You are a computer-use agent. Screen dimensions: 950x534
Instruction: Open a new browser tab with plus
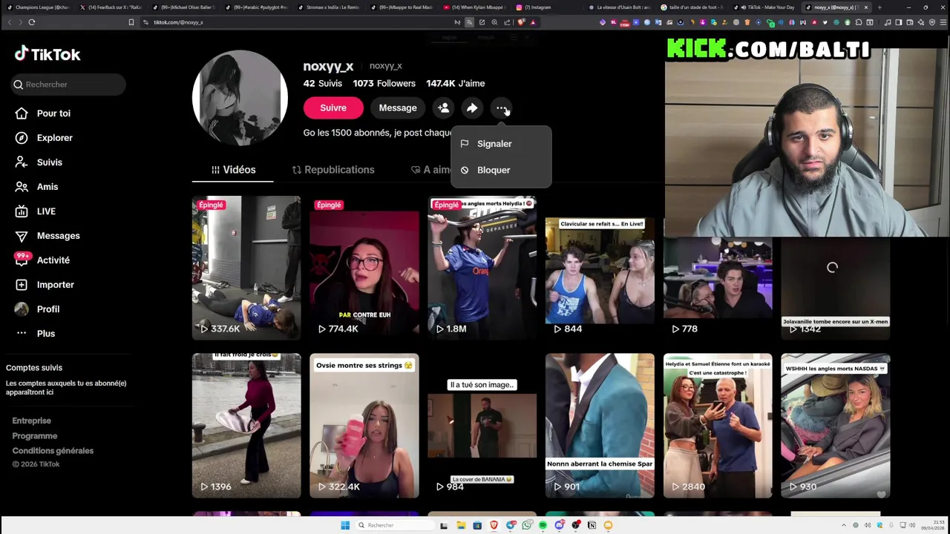coord(879,7)
